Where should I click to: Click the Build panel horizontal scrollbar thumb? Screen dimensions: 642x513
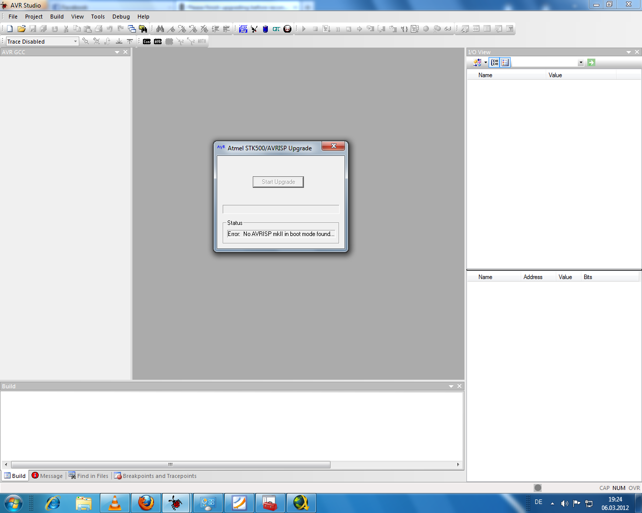click(x=171, y=465)
